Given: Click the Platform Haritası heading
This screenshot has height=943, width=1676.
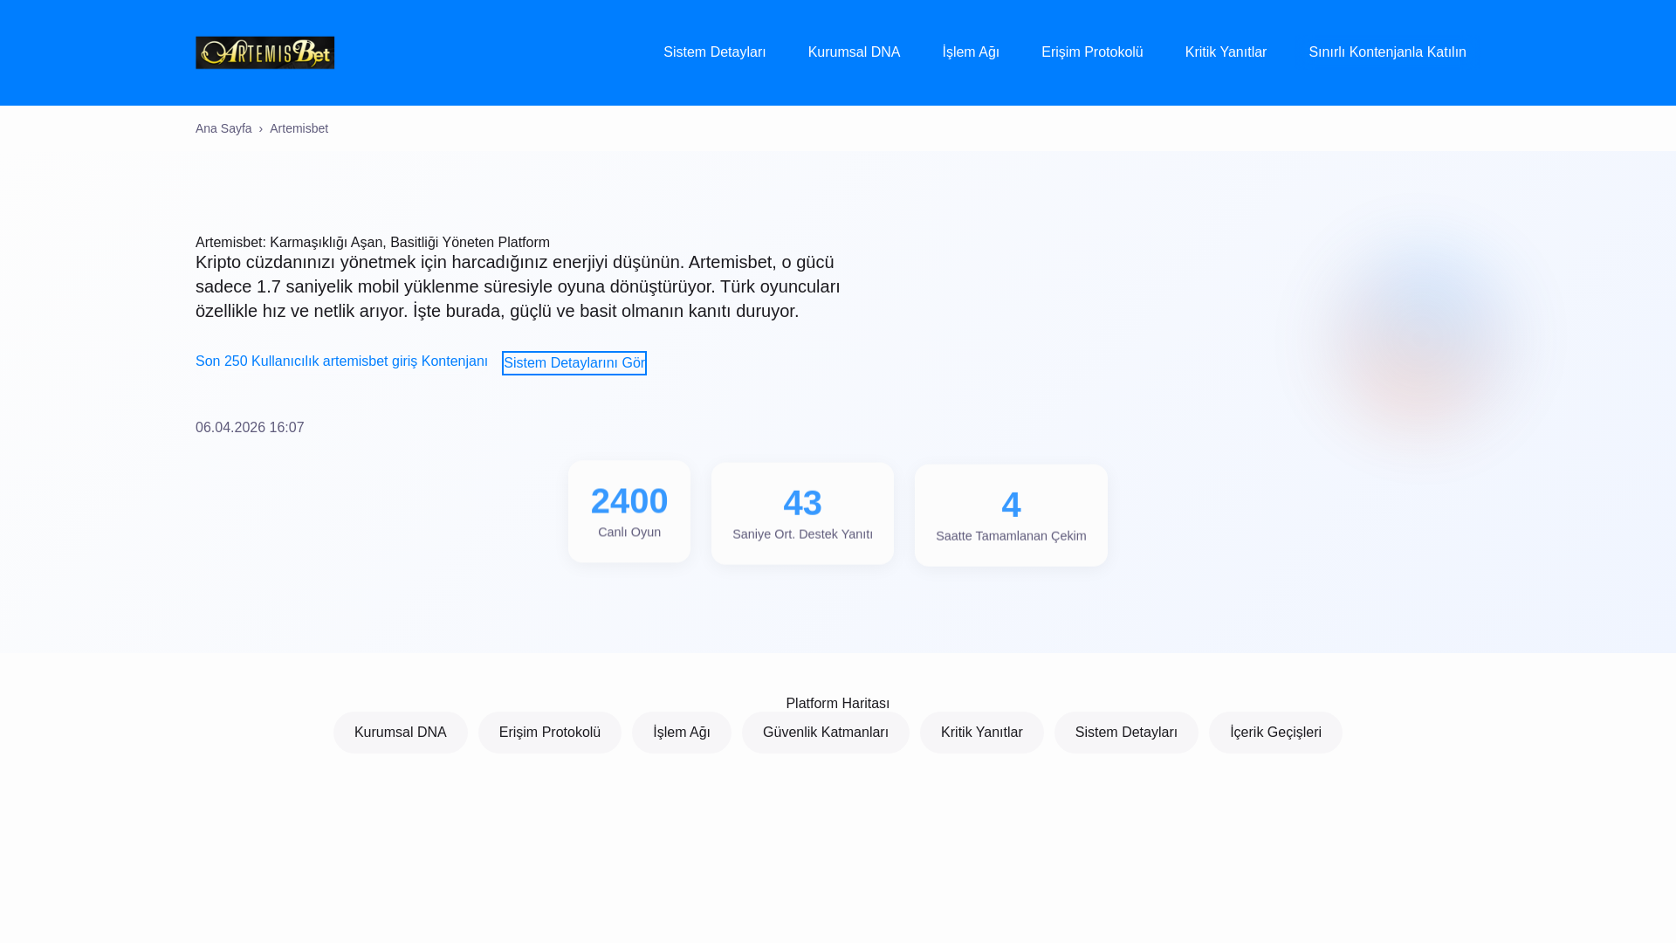Looking at the screenshot, I should (x=837, y=704).
